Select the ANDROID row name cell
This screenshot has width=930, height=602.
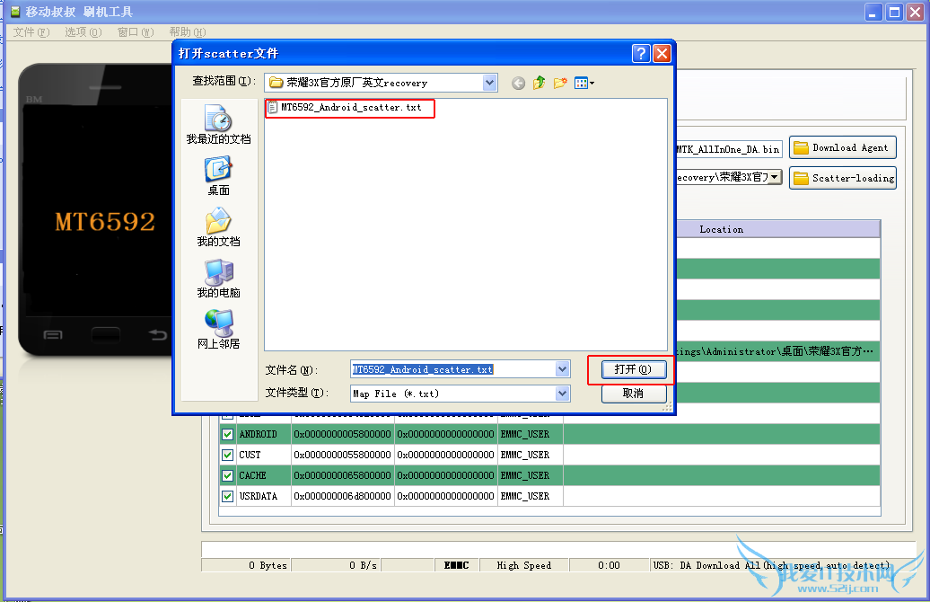pos(263,435)
